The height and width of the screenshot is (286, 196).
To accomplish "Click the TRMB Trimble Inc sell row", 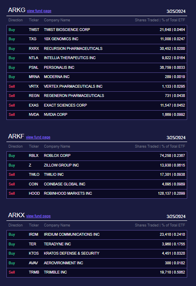I will coord(97,272).
